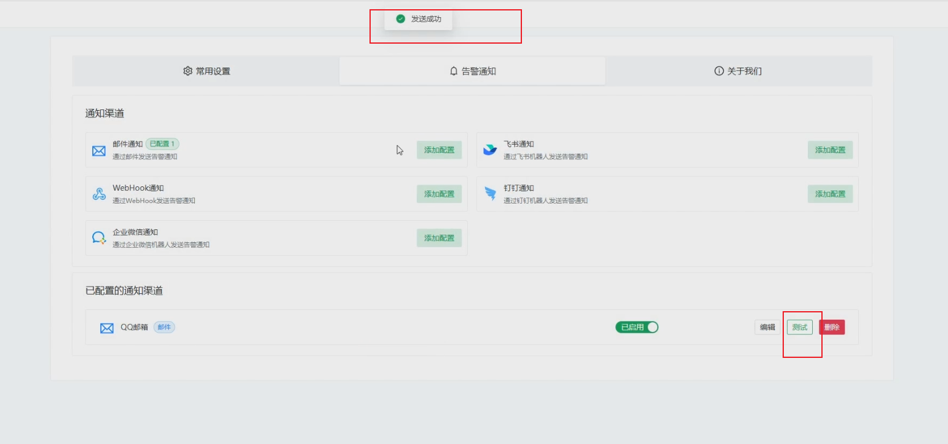Disable the QQ邮箱 已启用 toggle switch
The image size is (948, 444).
(637, 327)
